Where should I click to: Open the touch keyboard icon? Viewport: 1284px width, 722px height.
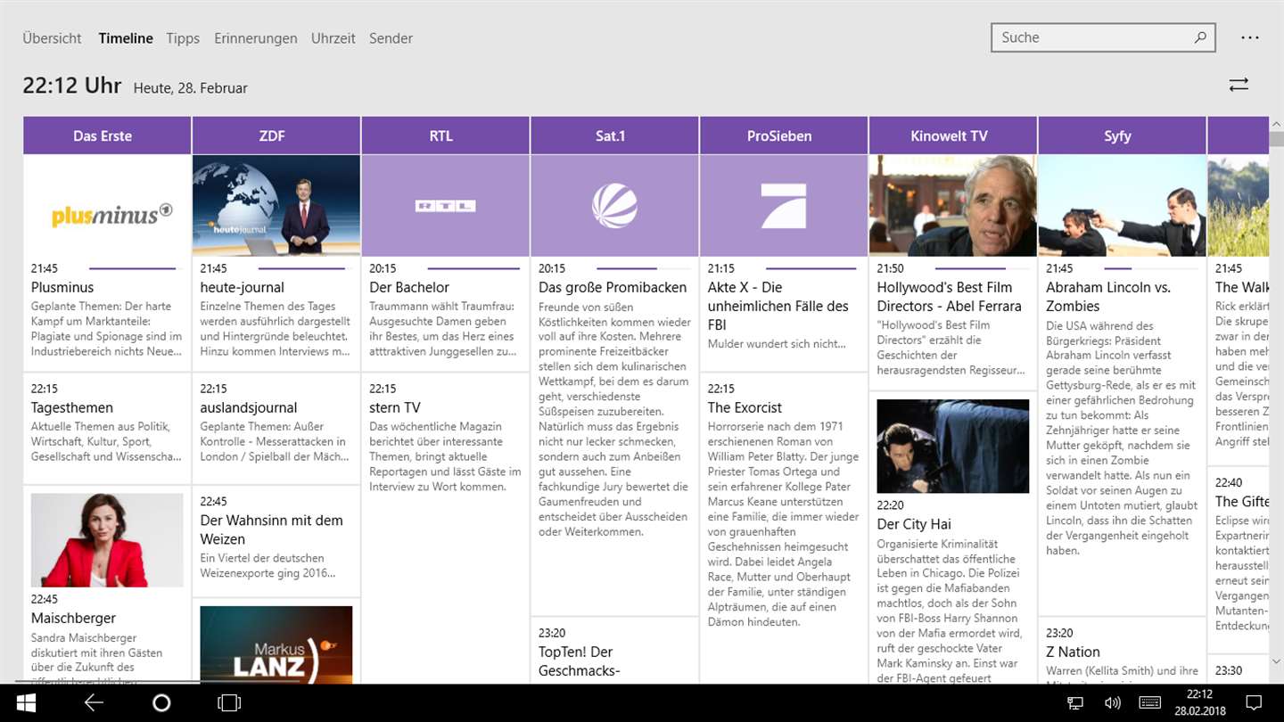click(1149, 703)
